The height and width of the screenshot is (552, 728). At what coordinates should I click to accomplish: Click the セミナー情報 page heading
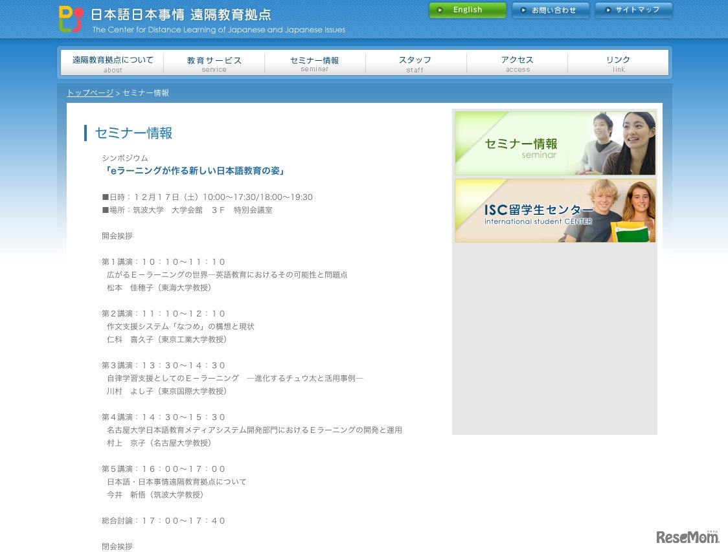[133, 133]
